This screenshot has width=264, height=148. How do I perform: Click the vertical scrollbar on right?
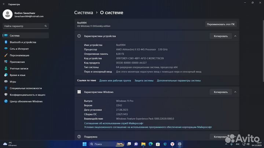tap(263, 50)
